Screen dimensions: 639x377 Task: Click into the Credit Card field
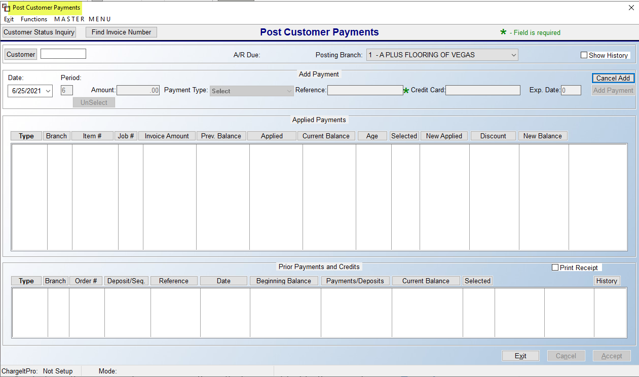pyautogui.click(x=482, y=90)
